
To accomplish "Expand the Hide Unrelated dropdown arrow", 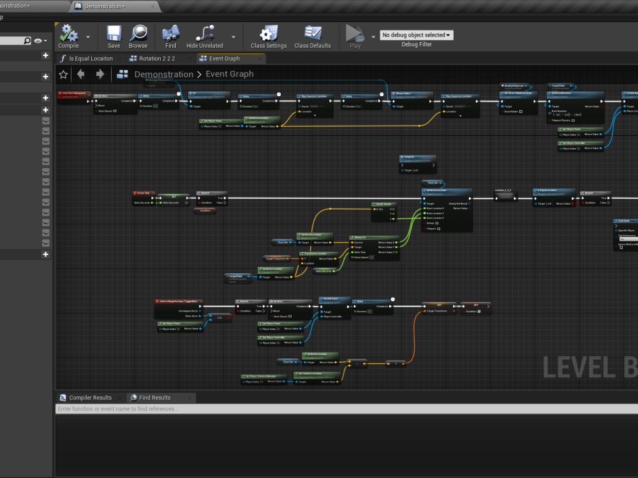I will click(x=232, y=36).
